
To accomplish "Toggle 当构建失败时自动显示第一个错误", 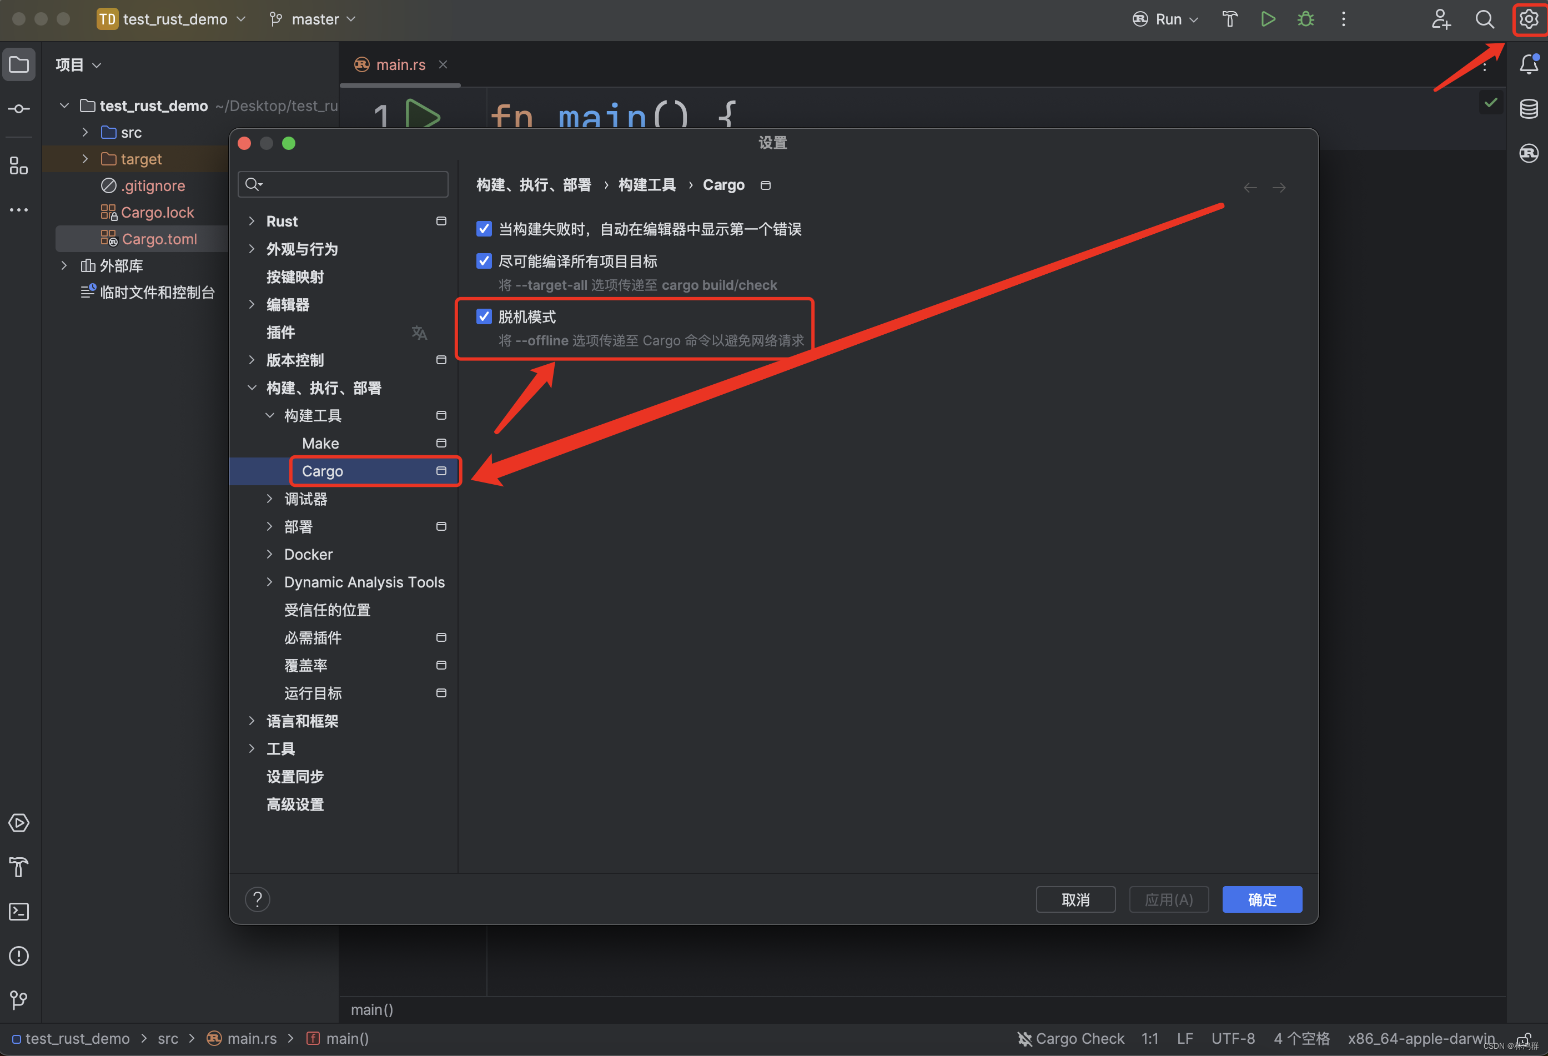I will [x=484, y=229].
